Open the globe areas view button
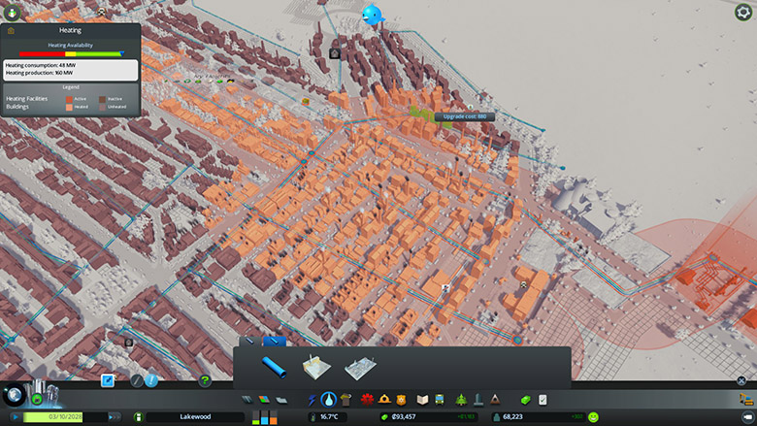This screenshot has width=757, height=426. 15,395
